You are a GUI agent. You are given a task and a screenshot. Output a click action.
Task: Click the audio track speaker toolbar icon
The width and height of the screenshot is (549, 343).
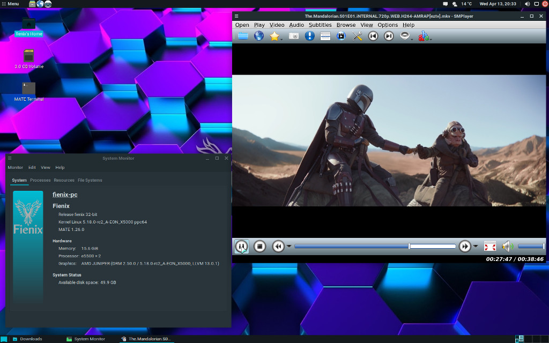click(x=405, y=36)
